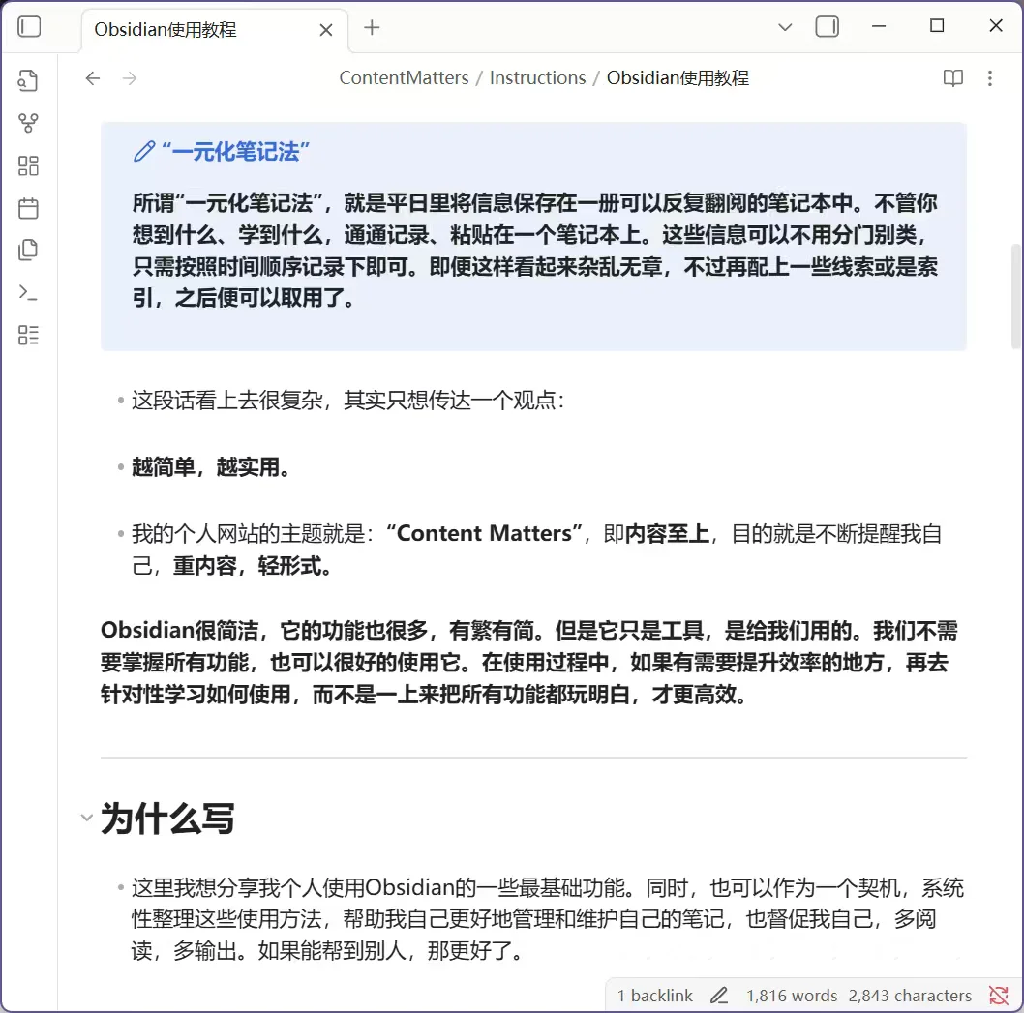Open a new tab with the plus
Screen dimensions: 1024x1013
pyautogui.click(x=372, y=27)
